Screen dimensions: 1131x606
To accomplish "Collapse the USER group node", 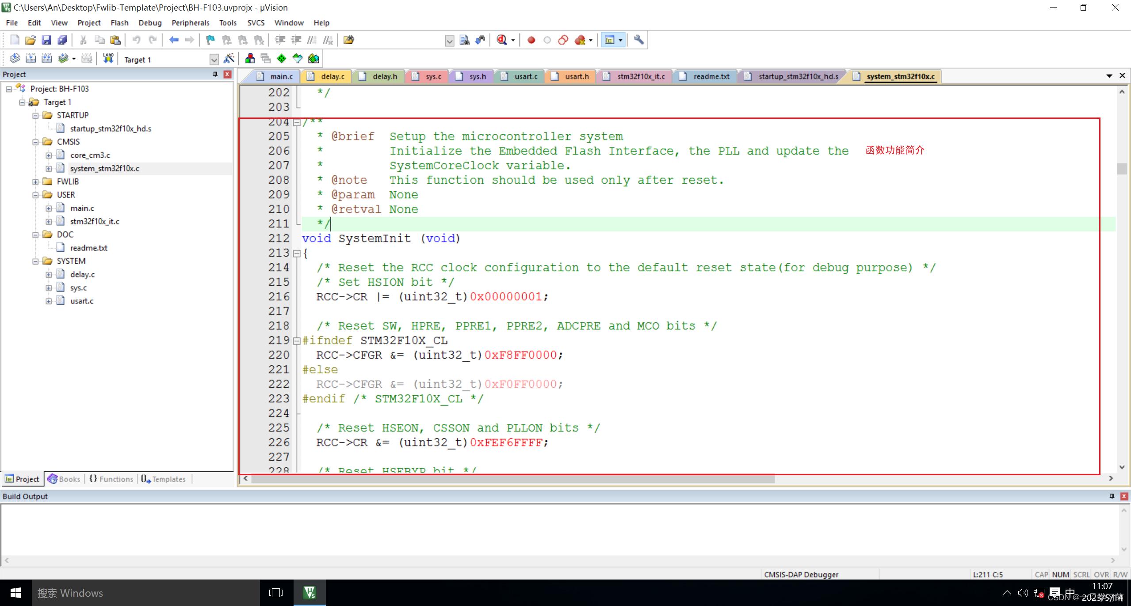I will [35, 195].
